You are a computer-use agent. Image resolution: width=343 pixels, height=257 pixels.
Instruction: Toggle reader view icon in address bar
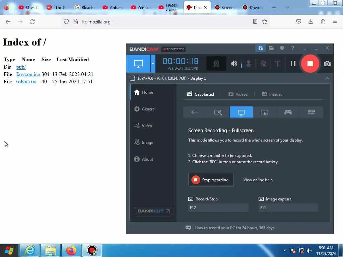[x=255, y=21]
